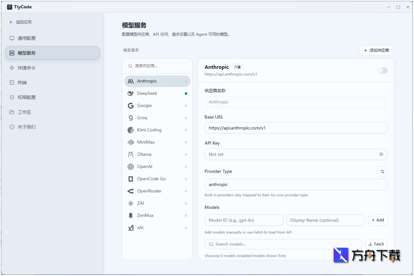The width and height of the screenshot is (414, 276).
Task: Click the OpenAI logo icon
Action: [x=131, y=167]
